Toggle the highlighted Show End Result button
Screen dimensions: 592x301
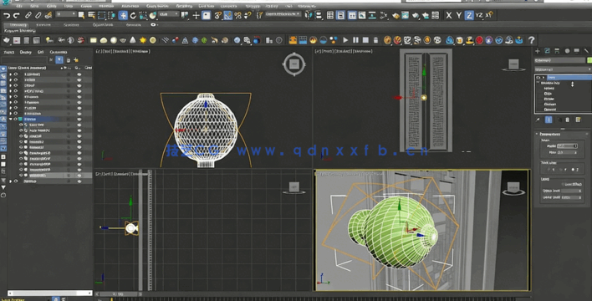(x=549, y=120)
